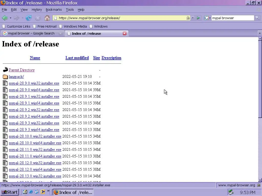The image size is (262, 196).
Task: Open the address bar history dropdown
Action: pyautogui.click(x=193, y=18)
